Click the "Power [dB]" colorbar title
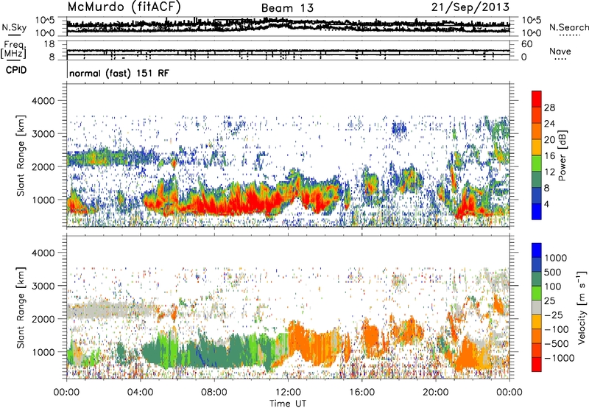 (562, 155)
